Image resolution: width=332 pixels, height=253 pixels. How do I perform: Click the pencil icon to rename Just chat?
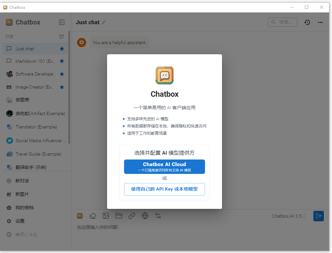(x=103, y=23)
